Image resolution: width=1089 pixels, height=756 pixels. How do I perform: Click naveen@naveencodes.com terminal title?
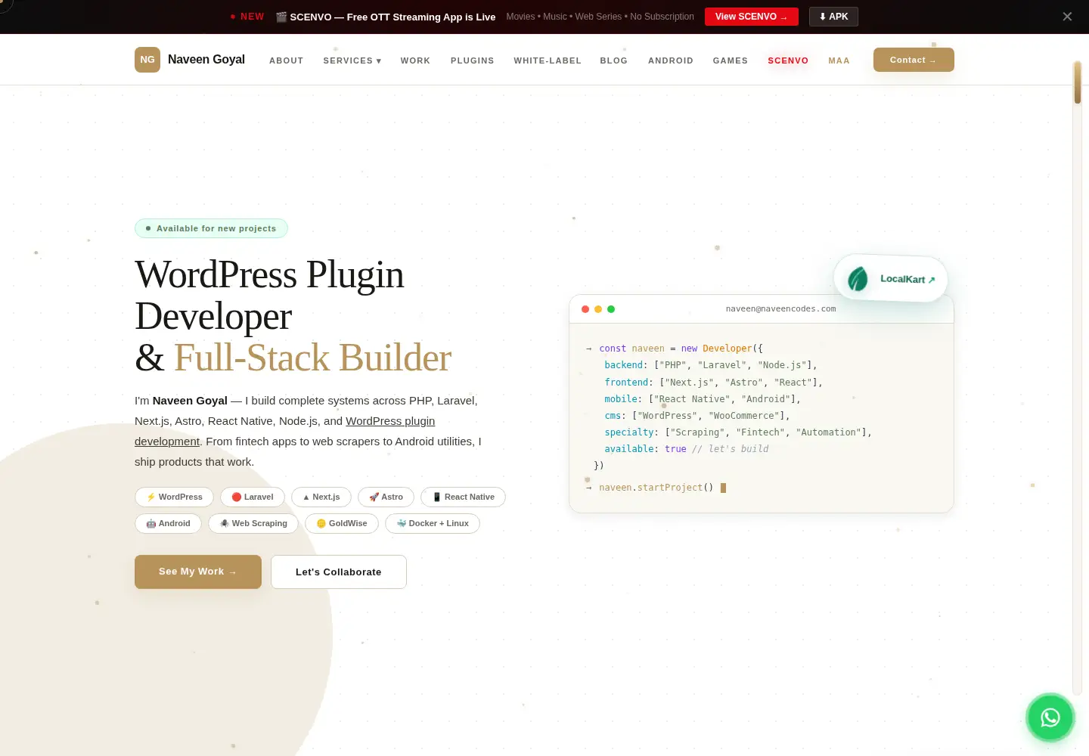point(780,309)
